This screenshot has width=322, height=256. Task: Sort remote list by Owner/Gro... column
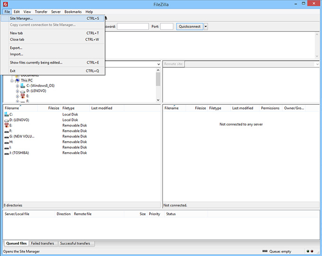294,108
